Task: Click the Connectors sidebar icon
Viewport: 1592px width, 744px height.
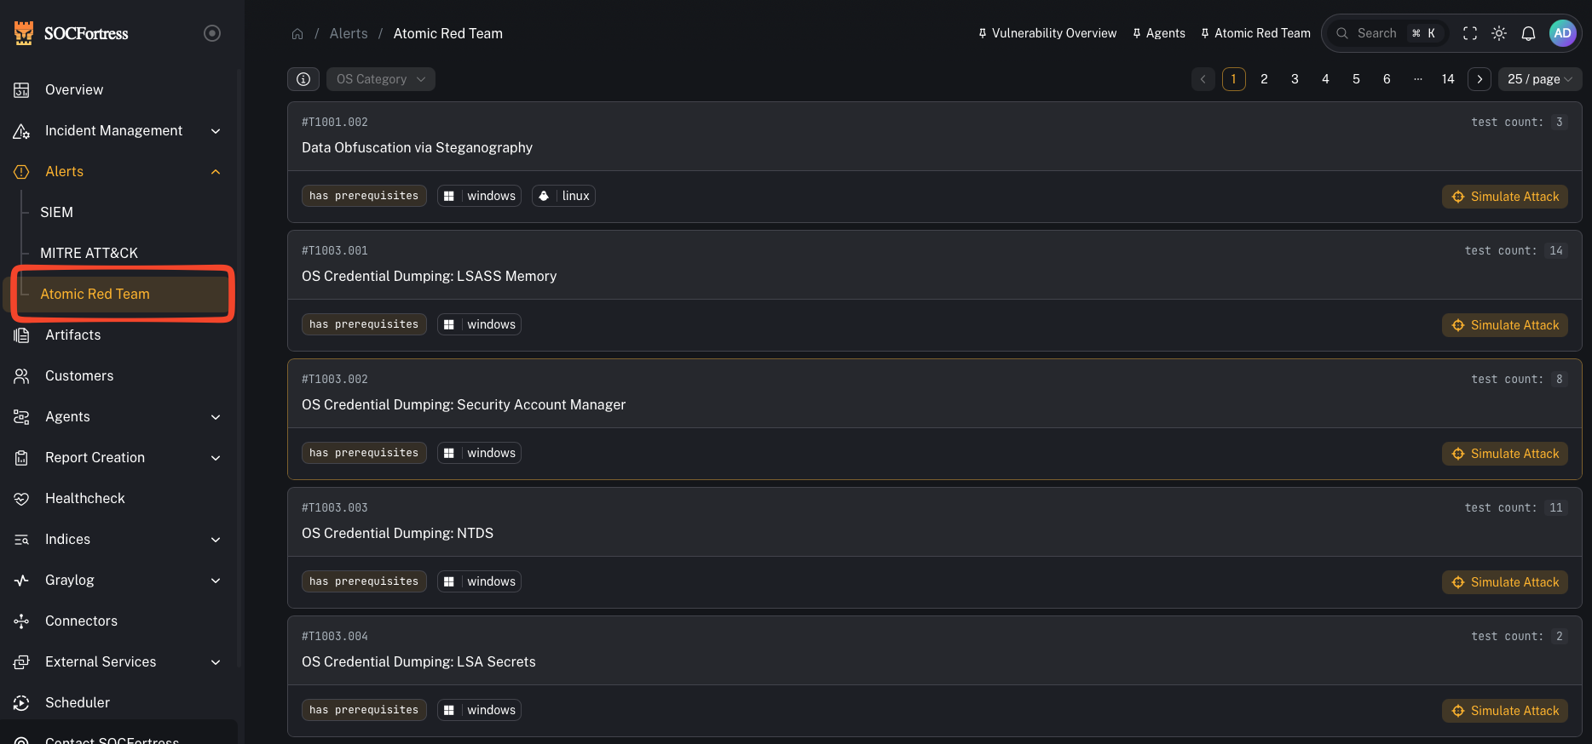Action: pos(21,621)
